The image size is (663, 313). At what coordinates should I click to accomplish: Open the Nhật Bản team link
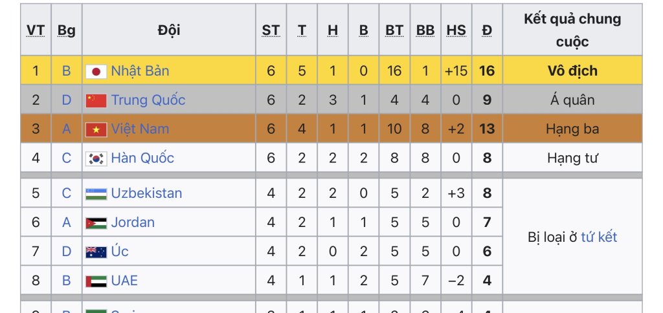(140, 70)
